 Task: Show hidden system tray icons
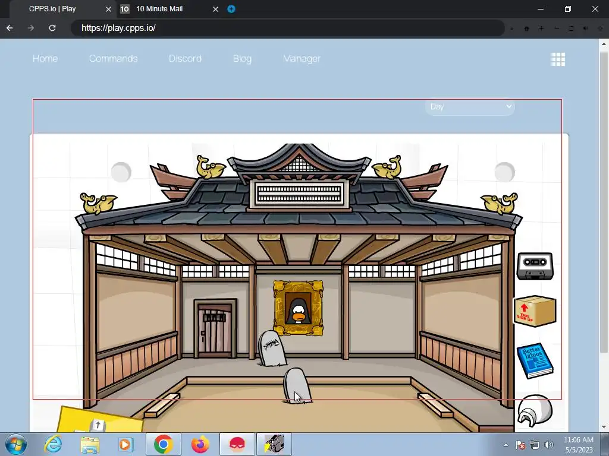506,445
